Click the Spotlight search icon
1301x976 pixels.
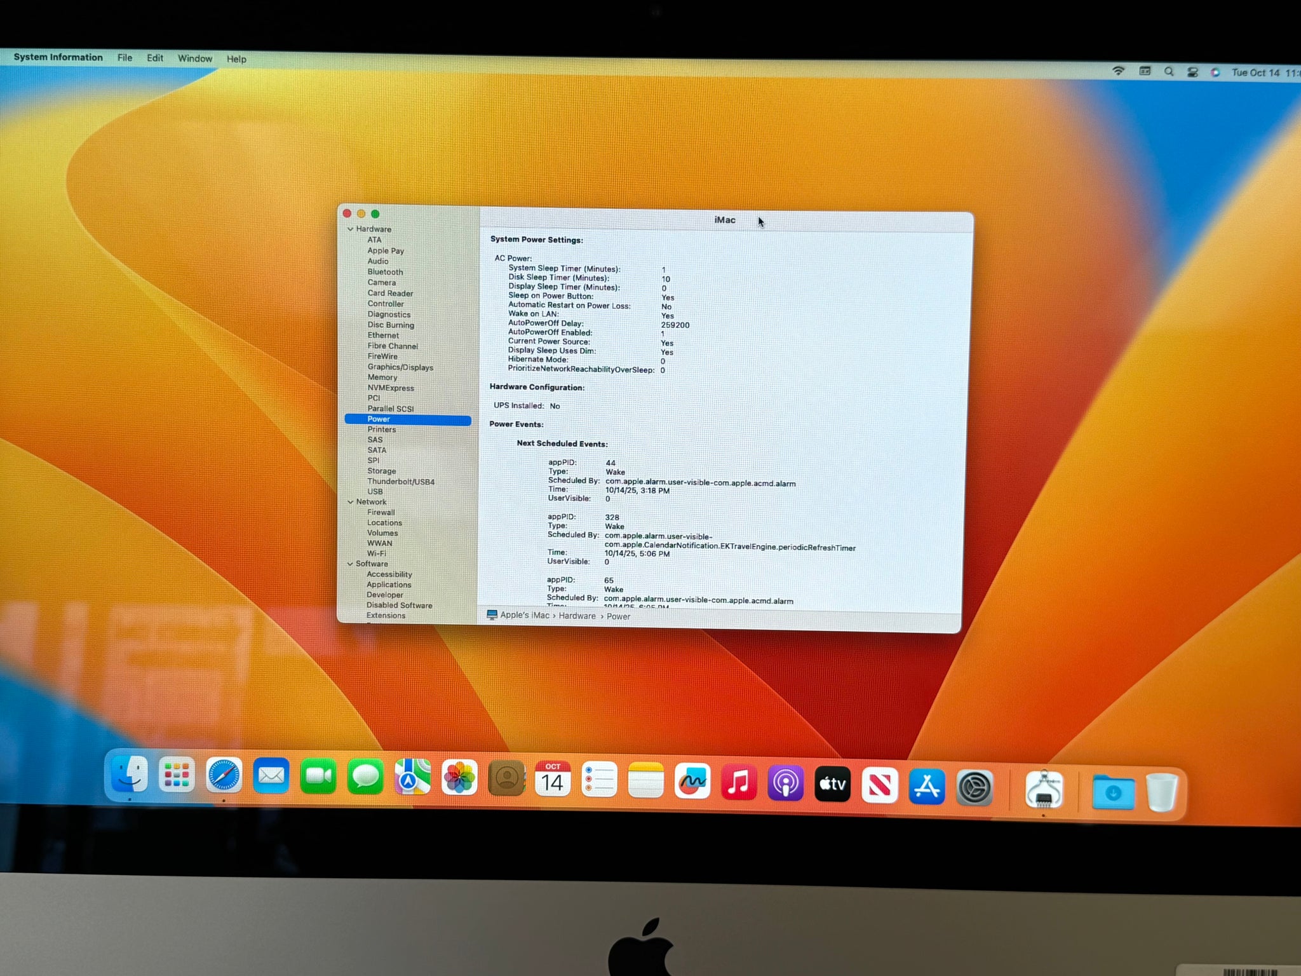click(x=1169, y=72)
